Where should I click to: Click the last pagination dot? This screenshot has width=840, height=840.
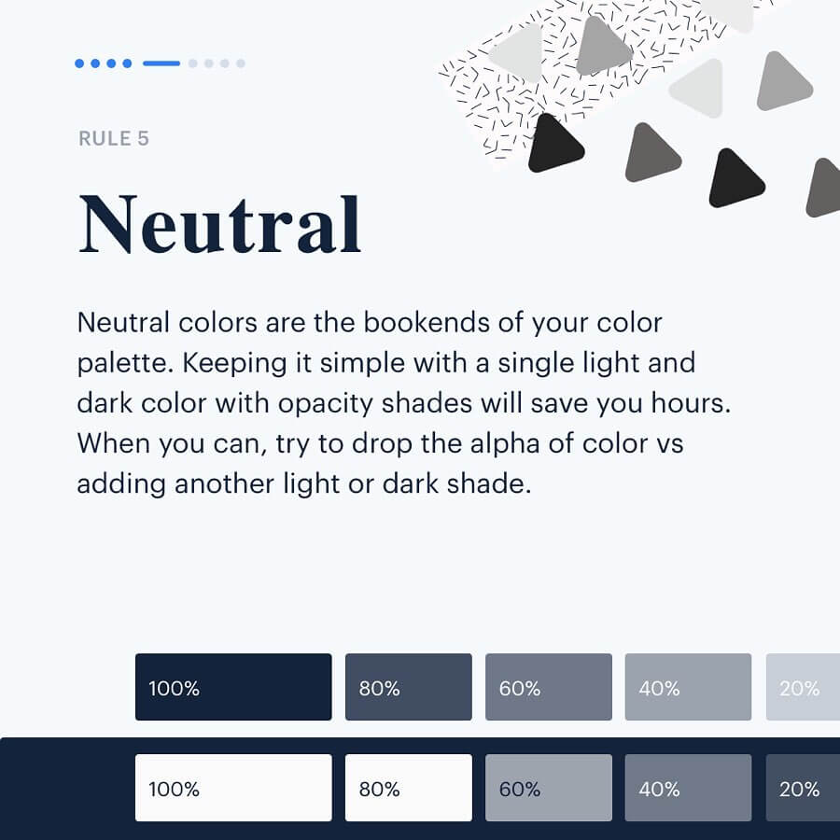pos(241,63)
